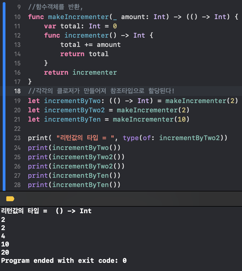Click incrementByTwo constant name on line 19
Viewport: 242px width, 271px height.
tap(72, 101)
